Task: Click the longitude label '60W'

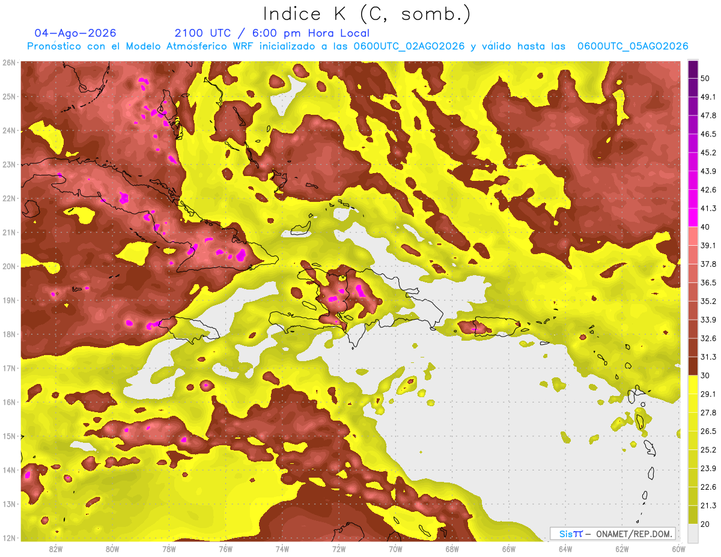Action: pos(678,549)
